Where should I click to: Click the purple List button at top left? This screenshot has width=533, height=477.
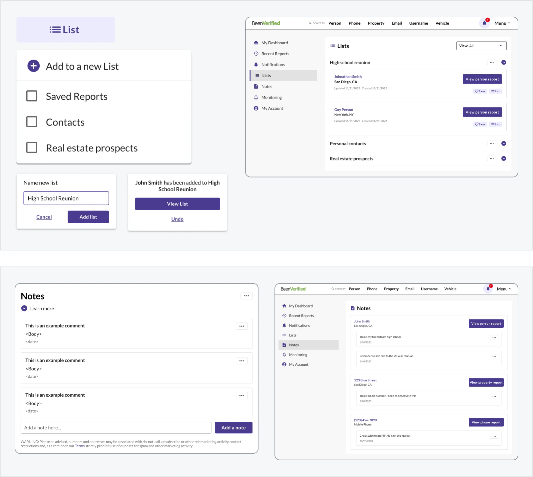coord(66,30)
